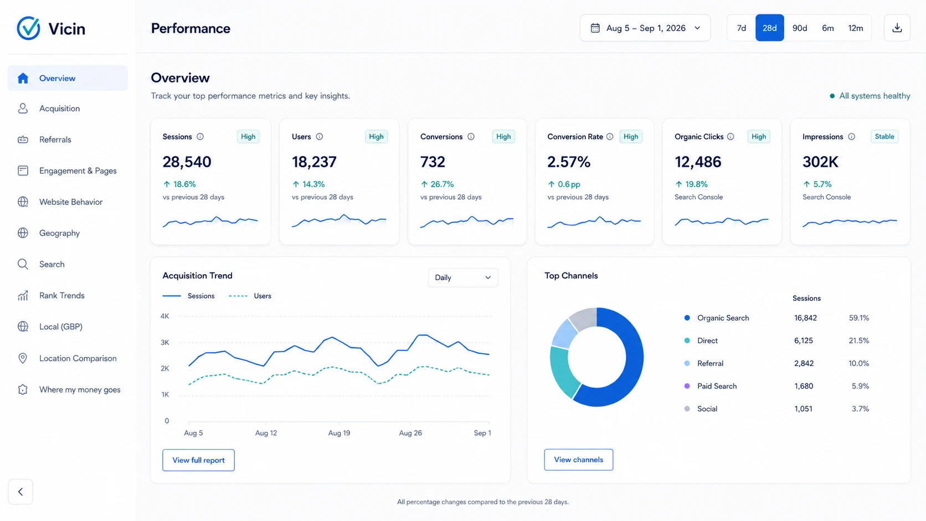Click the Rank Trends chart icon
This screenshot has height=521, width=926.
(23, 296)
